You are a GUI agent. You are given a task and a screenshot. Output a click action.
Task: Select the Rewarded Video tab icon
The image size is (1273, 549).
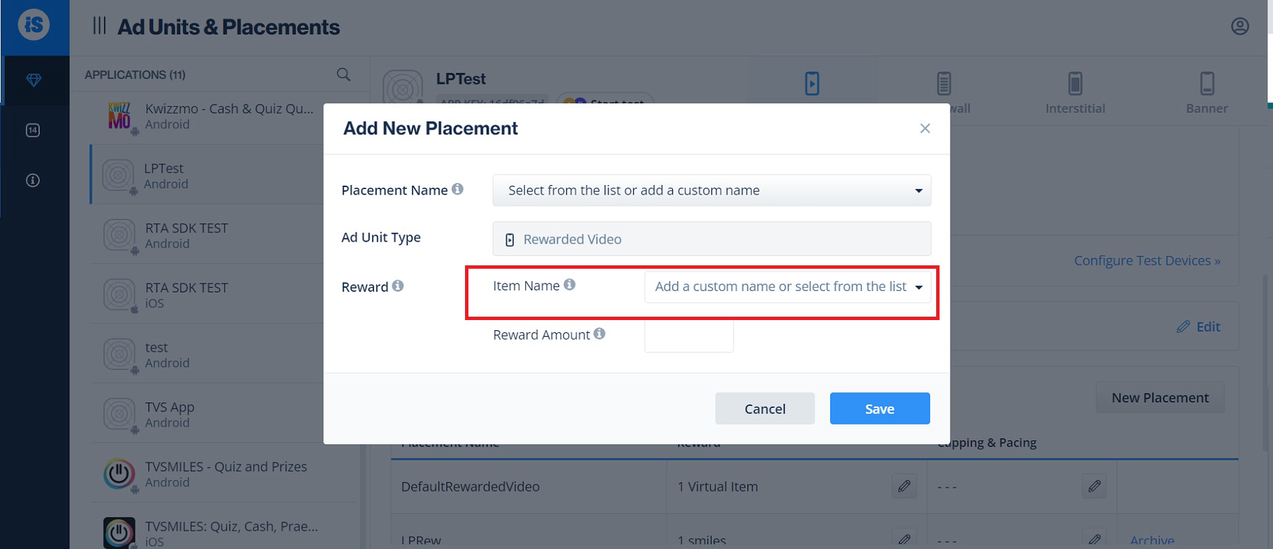click(812, 84)
